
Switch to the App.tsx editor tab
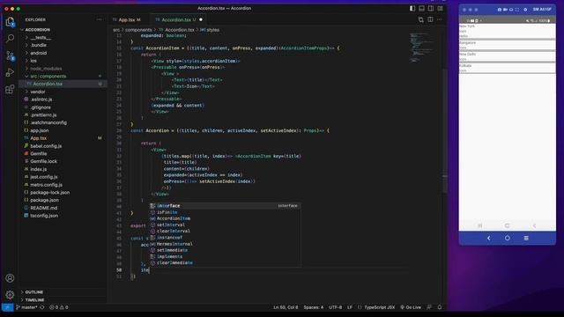point(127,19)
